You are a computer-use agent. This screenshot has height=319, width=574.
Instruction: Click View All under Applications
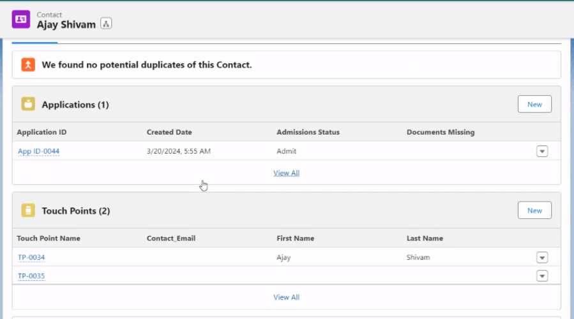[x=286, y=173]
